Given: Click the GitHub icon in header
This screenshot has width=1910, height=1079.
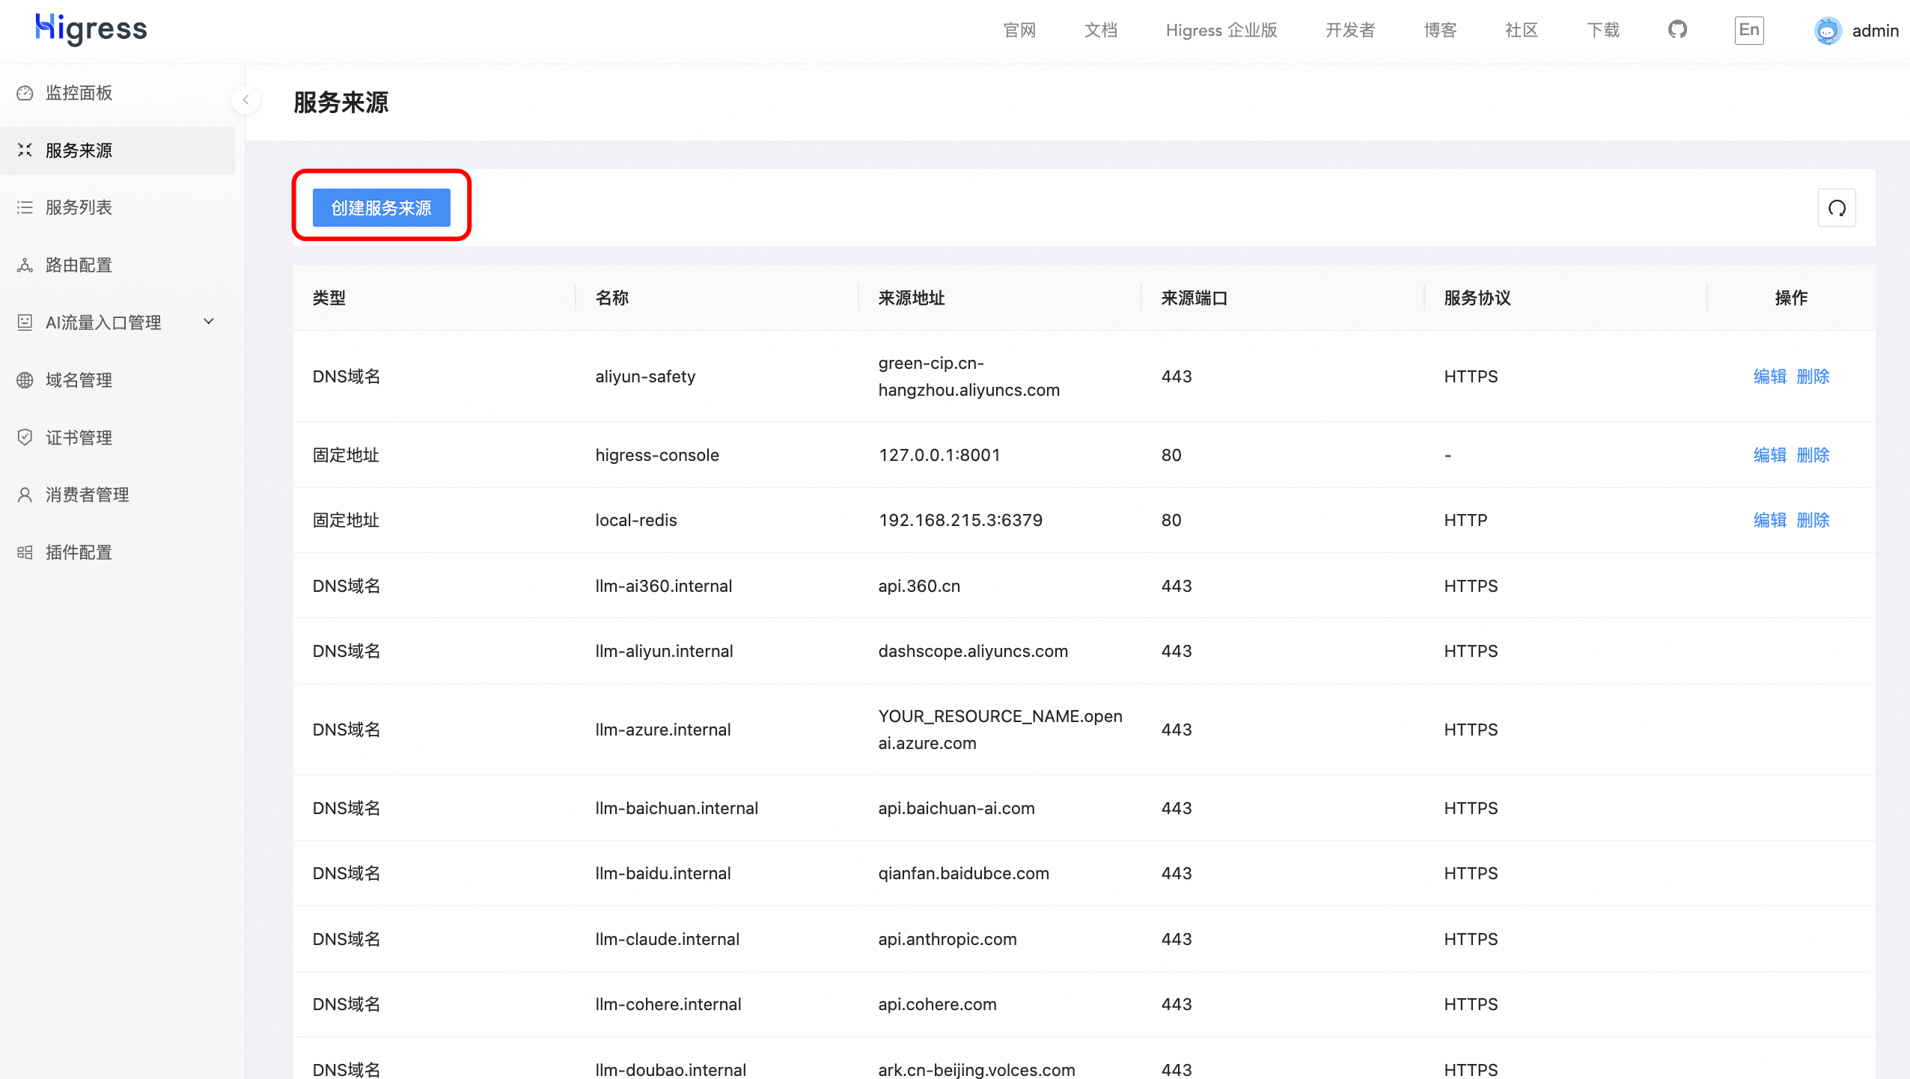Looking at the screenshot, I should 1677,30.
